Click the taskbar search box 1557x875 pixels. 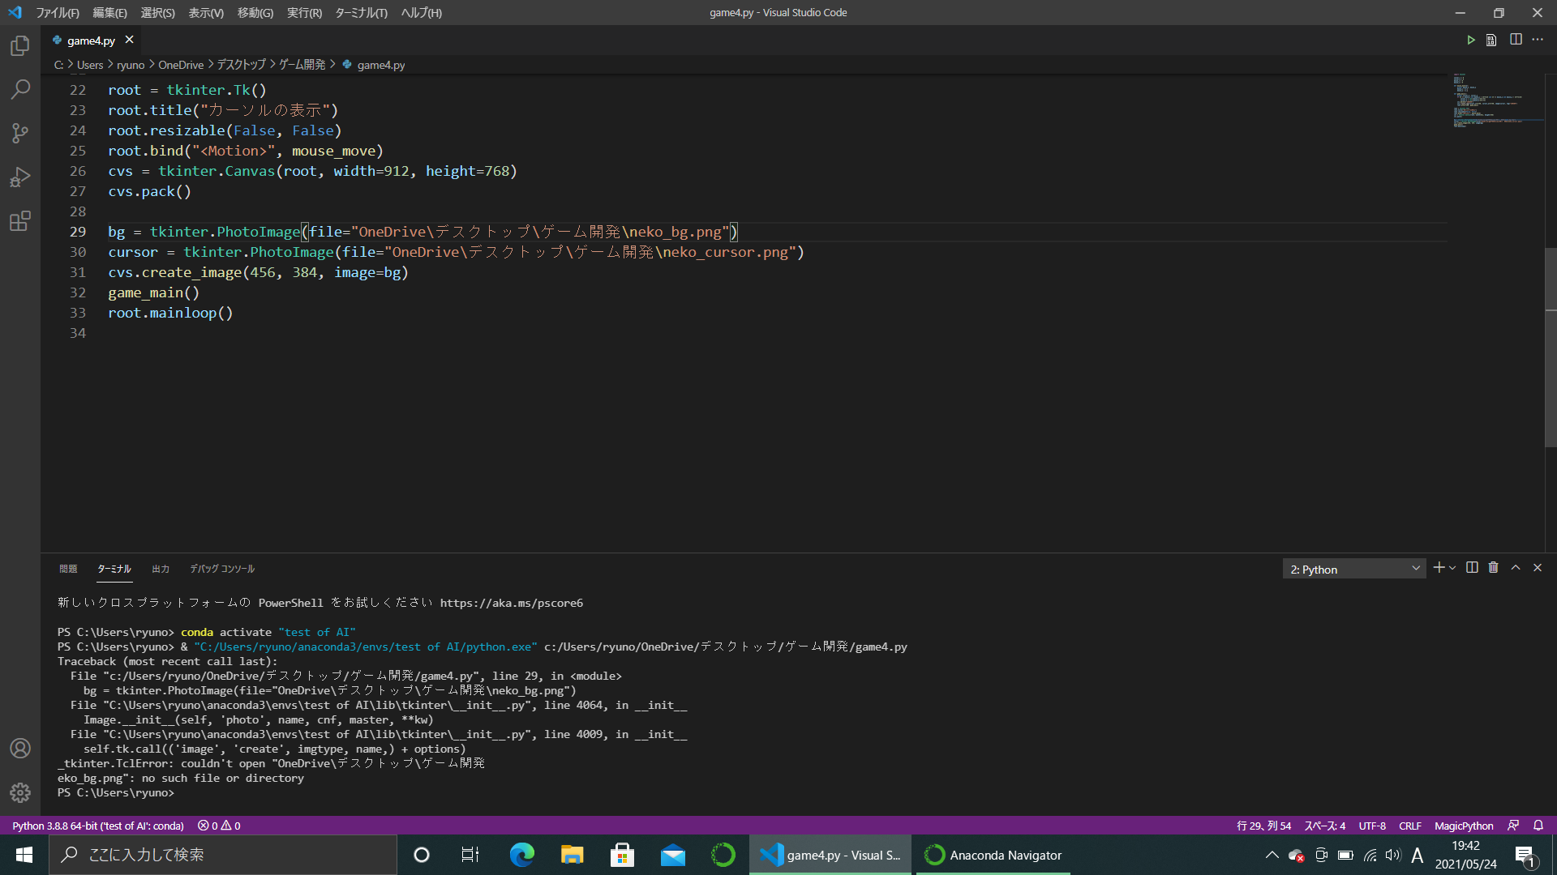click(x=223, y=855)
